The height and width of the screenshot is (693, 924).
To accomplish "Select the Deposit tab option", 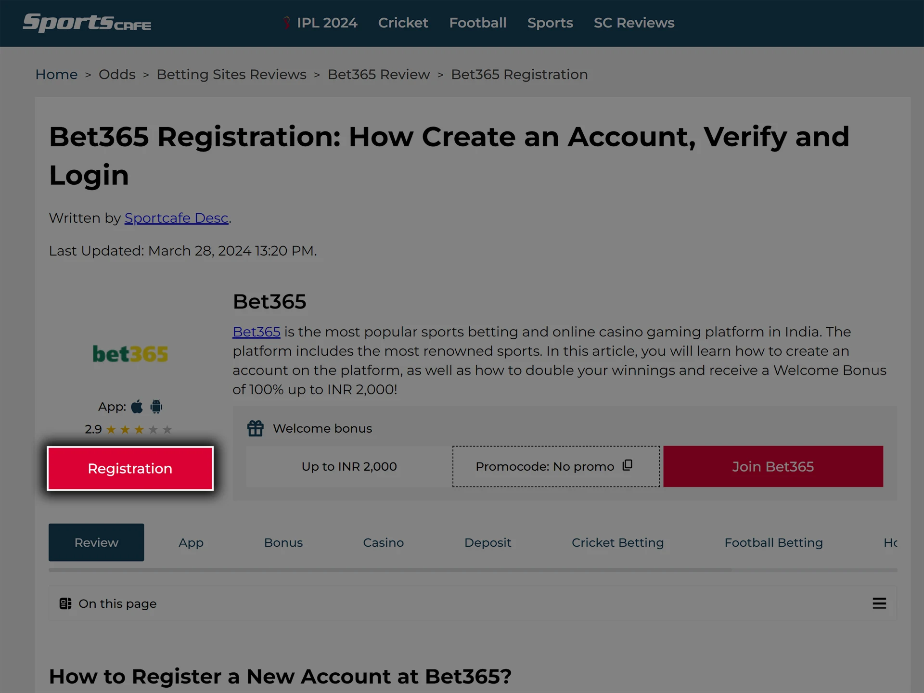I will [488, 542].
